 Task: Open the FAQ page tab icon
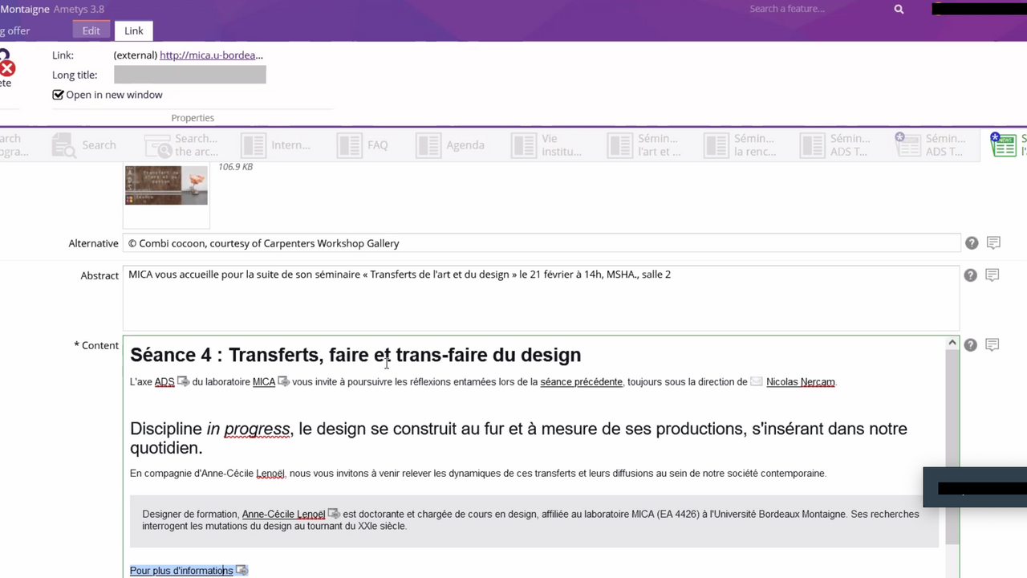[349, 145]
